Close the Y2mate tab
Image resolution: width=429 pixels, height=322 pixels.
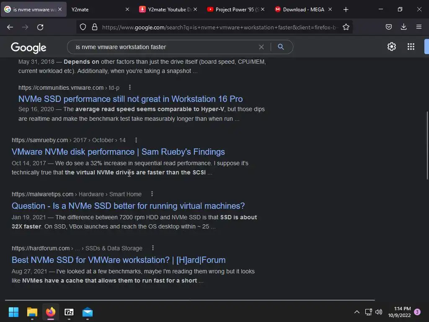point(127,9)
